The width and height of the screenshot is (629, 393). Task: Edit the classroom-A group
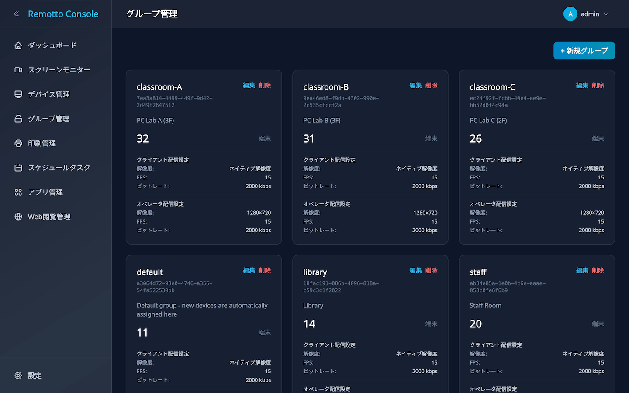point(249,85)
